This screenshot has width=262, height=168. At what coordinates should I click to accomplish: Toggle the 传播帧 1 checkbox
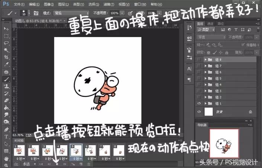click(243, 45)
